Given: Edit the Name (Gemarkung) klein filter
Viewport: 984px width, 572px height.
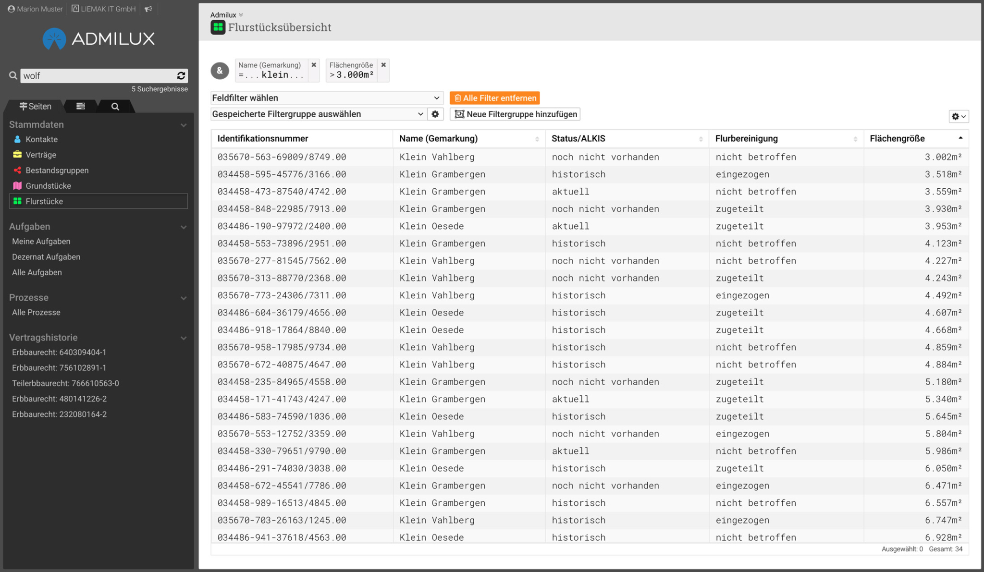Looking at the screenshot, I should click(x=271, y=71).
